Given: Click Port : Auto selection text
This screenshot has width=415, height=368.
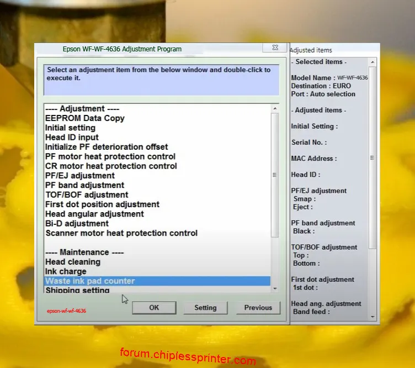Looking at the screenshot, I should [323, 94].
